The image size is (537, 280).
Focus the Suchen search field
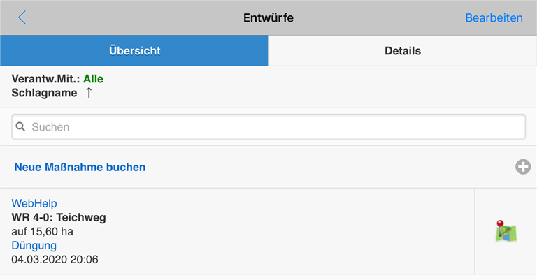click(x=273, y=127)
